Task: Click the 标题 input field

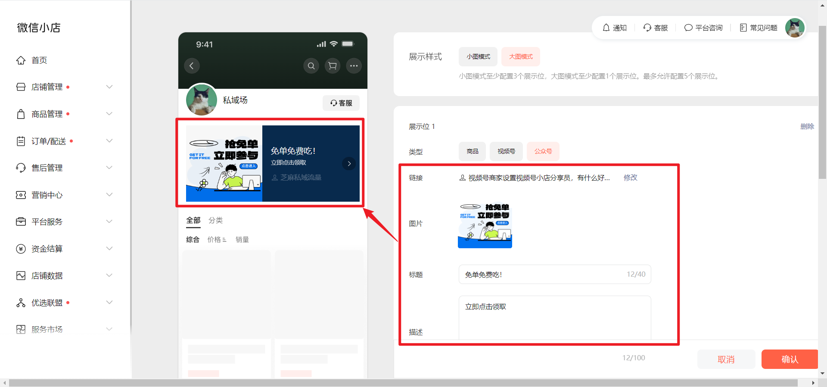Action: [555, 275]
